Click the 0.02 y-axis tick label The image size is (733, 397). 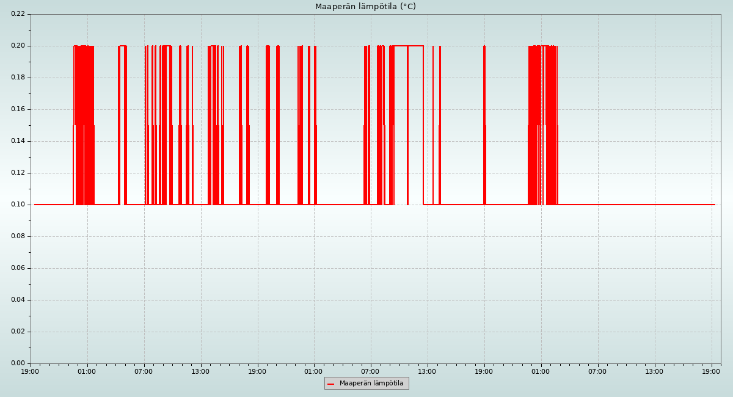point(18,332)
